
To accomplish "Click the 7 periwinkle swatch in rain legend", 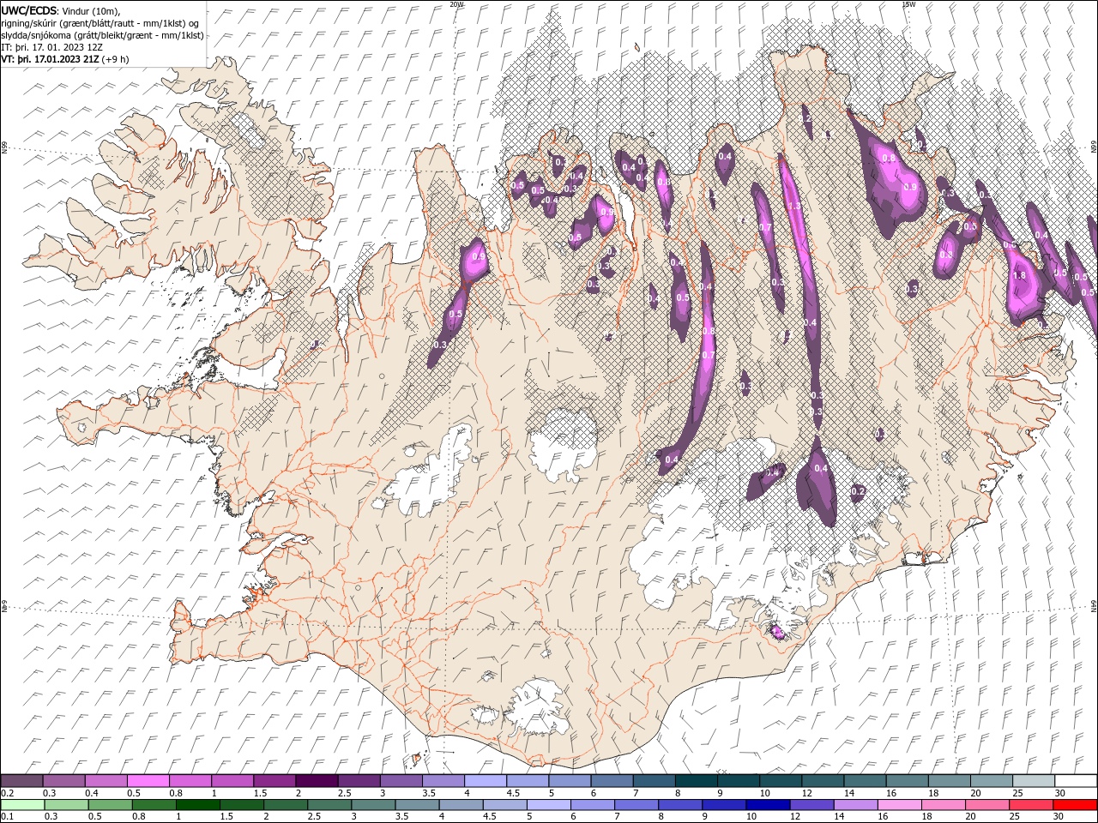I will tap(636, 805).
